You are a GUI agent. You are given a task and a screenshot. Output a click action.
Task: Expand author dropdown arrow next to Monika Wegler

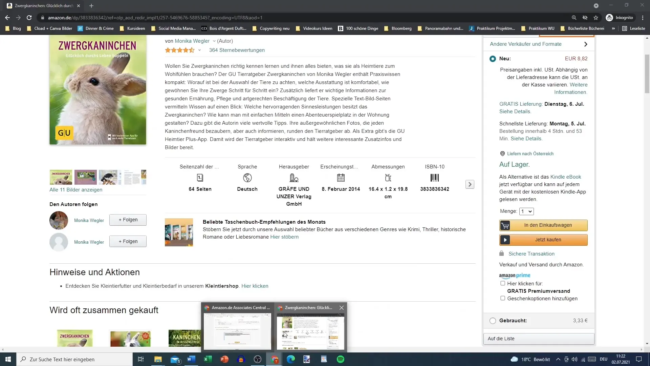(x=214, y=41)
